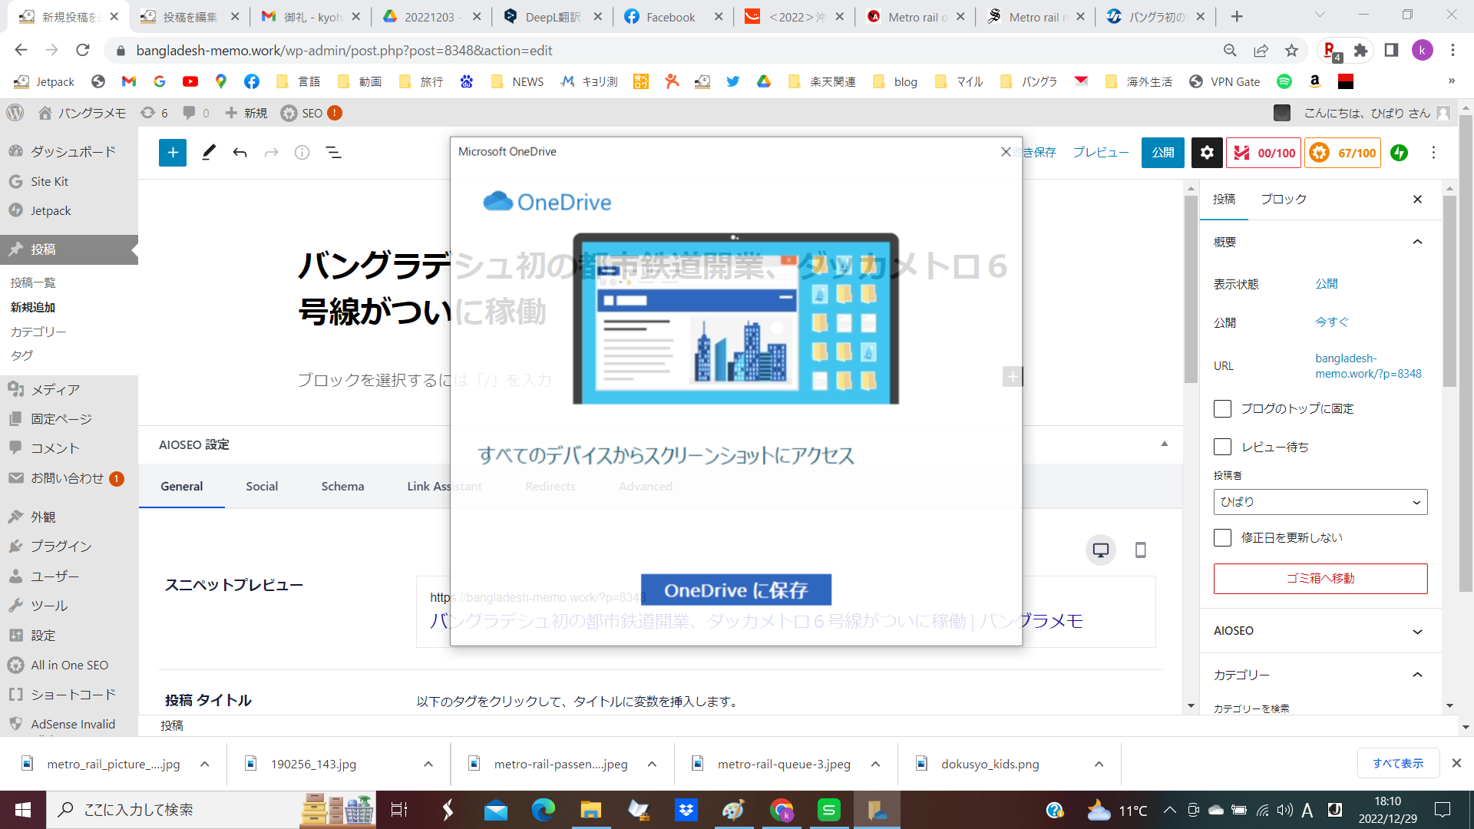Open the Mail app from the taskbar
The width and height of the screenshot is (1474, 829).
496,810
